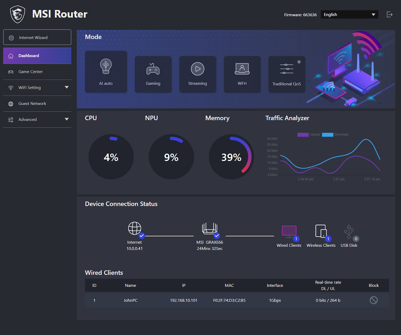Select Gaming mode card
The height and width of the screenshot is (335, 401).
153,74
